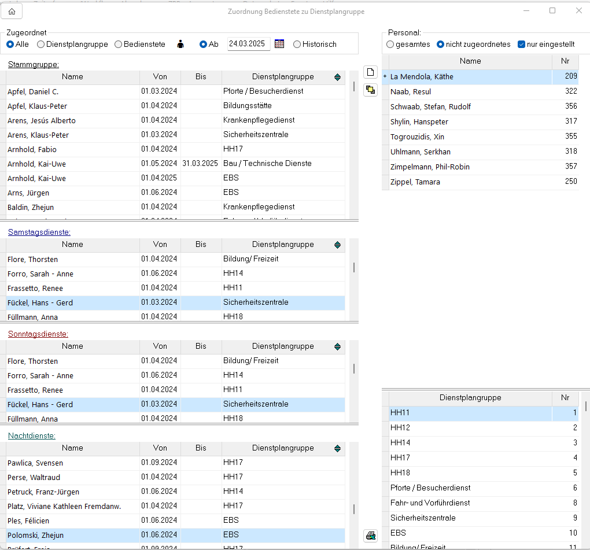Open the Samstagsdienste section link

(x=39, y=232)
